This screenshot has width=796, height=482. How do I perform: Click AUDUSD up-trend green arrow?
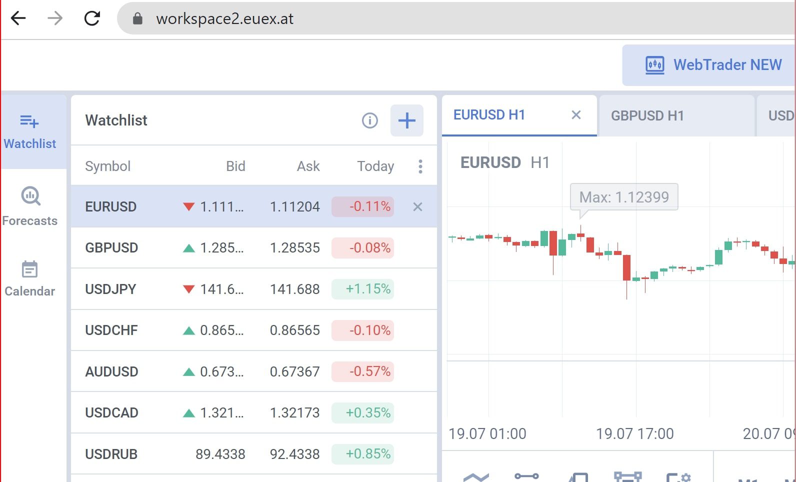189,372
